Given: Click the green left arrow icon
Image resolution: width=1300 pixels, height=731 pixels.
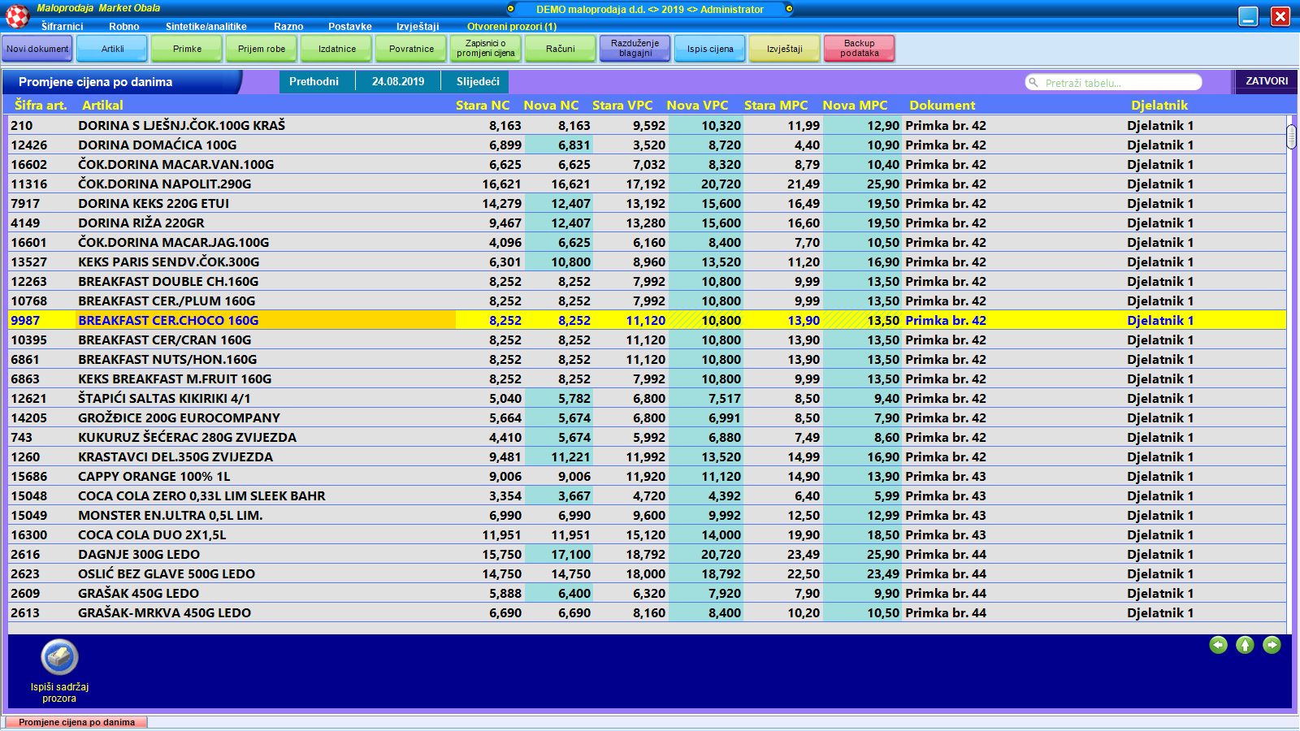Looking at the screenshot, I should point(1218,645).
